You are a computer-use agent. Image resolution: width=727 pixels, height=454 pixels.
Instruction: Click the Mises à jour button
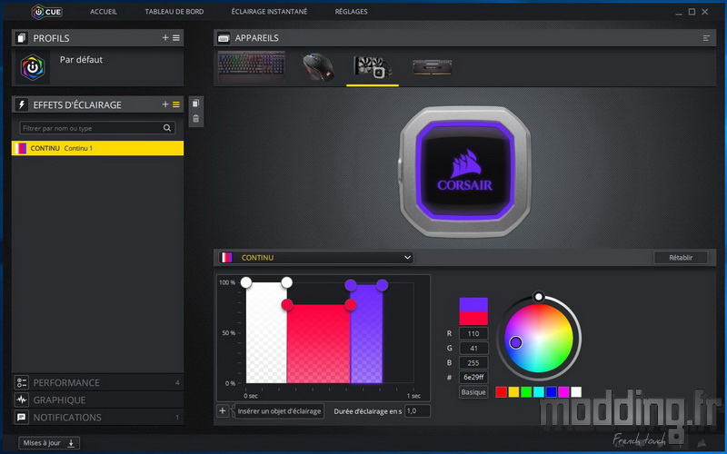coord(49,443)
